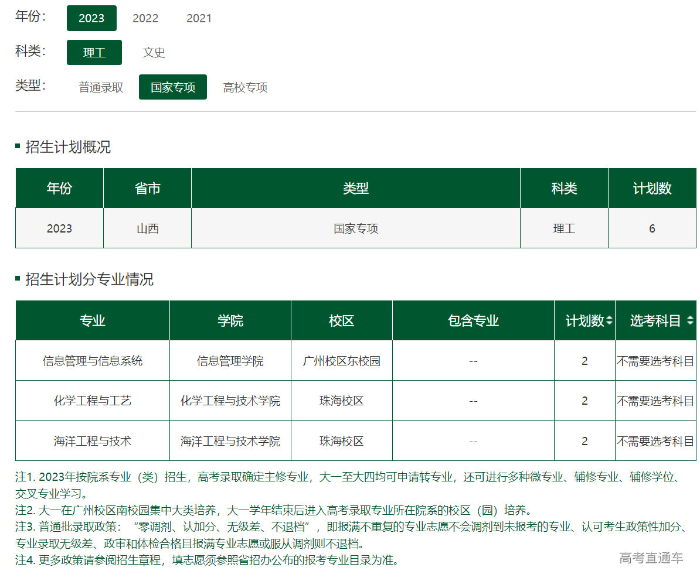
Task: Select 高校专项 admission type
Action: point(245,87)
